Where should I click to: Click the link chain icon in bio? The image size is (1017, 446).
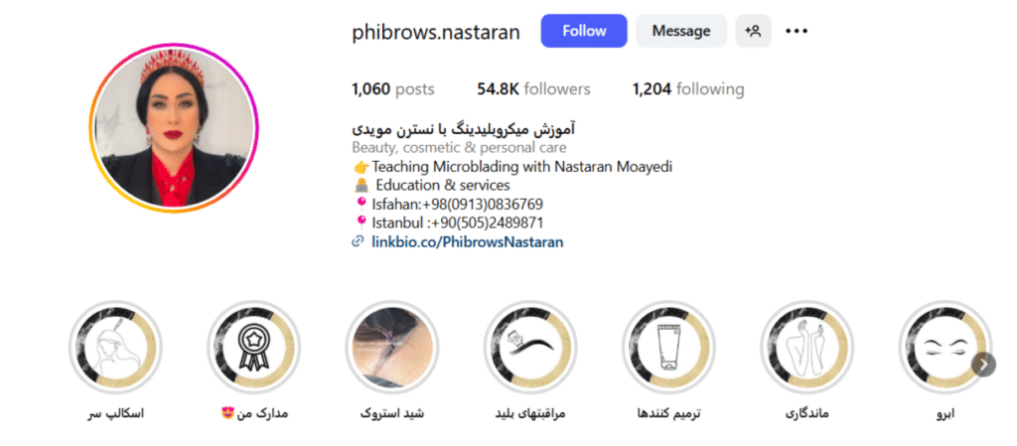358,241
